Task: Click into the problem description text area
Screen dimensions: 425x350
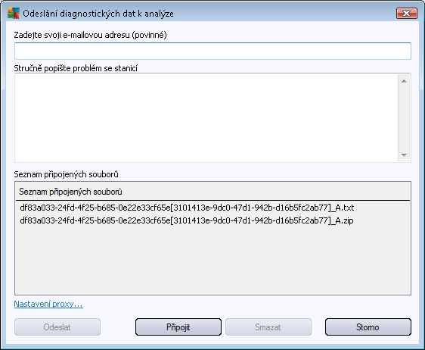Action: (206, 118)
